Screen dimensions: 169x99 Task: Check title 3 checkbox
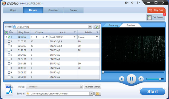(9, 46)
